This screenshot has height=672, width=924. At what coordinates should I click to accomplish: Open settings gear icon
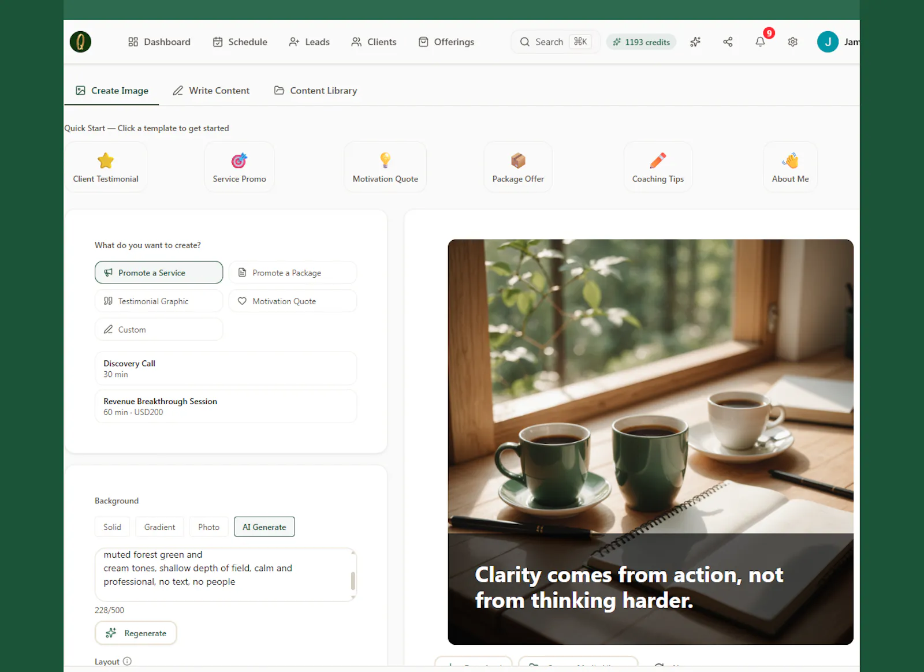[793, 42]
